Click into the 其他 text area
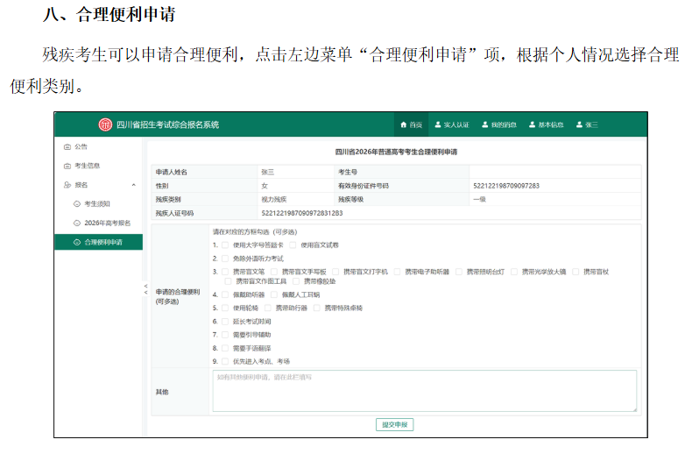The height and width of the screenshot is (468, 685). pyautogui.click(x=424, y=391)
